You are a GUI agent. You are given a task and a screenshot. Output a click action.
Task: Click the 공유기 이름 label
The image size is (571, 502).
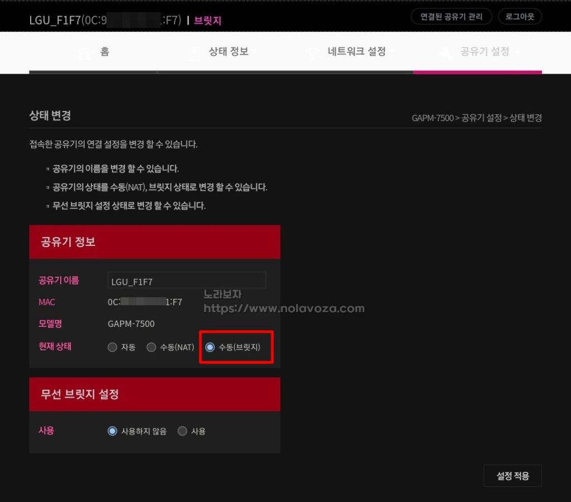(x=59, y=280)
